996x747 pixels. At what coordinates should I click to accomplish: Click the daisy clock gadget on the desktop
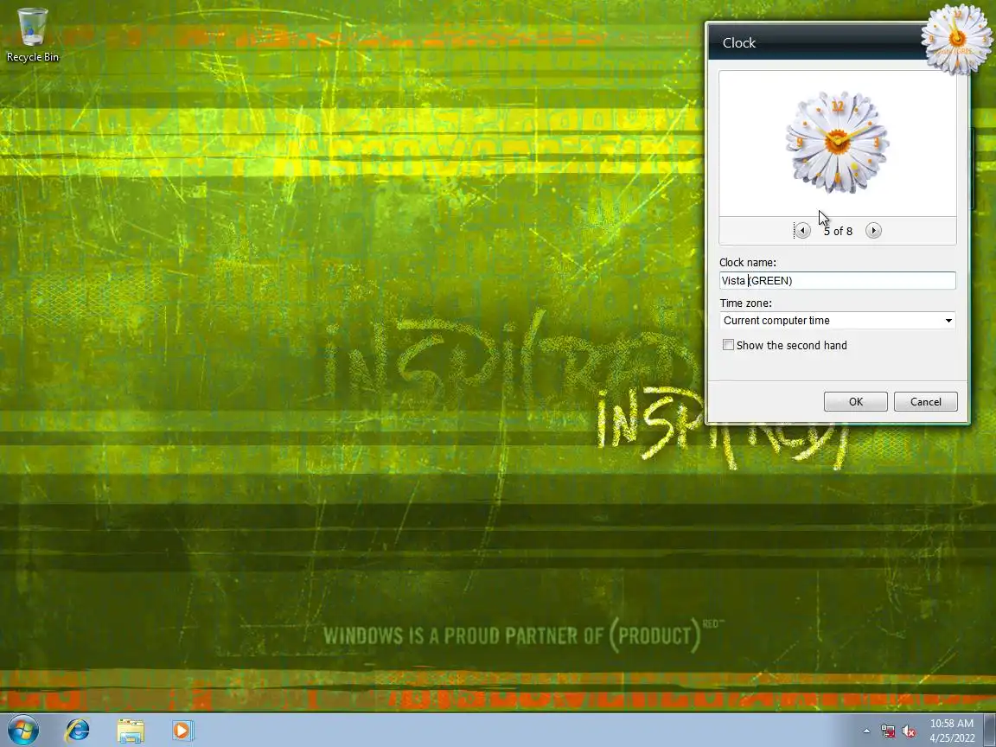[956, 38]
